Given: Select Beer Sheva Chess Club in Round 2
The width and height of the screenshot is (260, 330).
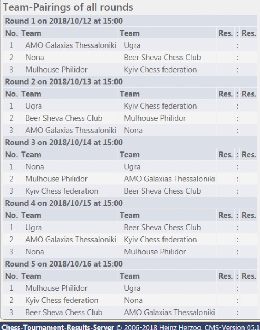Looking at the screenshot, I should [64, 118].
